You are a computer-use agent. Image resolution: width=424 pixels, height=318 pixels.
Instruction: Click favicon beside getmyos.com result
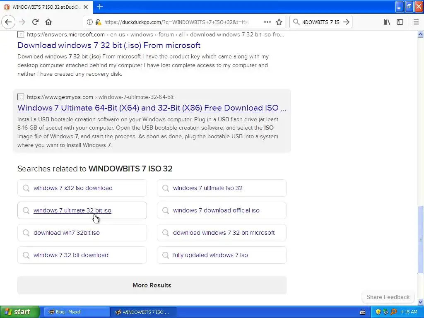(21, 97)
